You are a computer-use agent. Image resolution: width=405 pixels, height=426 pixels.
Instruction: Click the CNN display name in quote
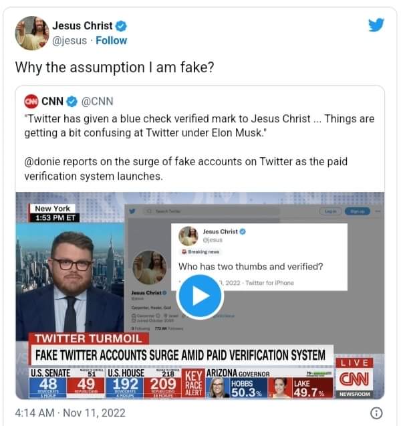[x=52, y=102]
